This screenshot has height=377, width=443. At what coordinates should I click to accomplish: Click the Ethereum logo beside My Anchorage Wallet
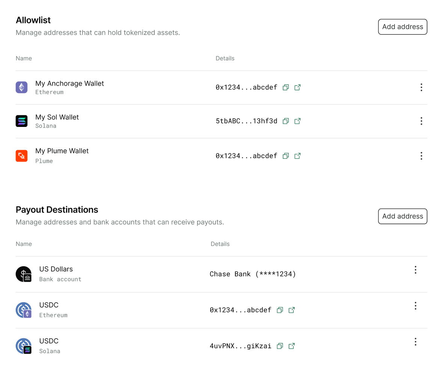click(21, 87)
